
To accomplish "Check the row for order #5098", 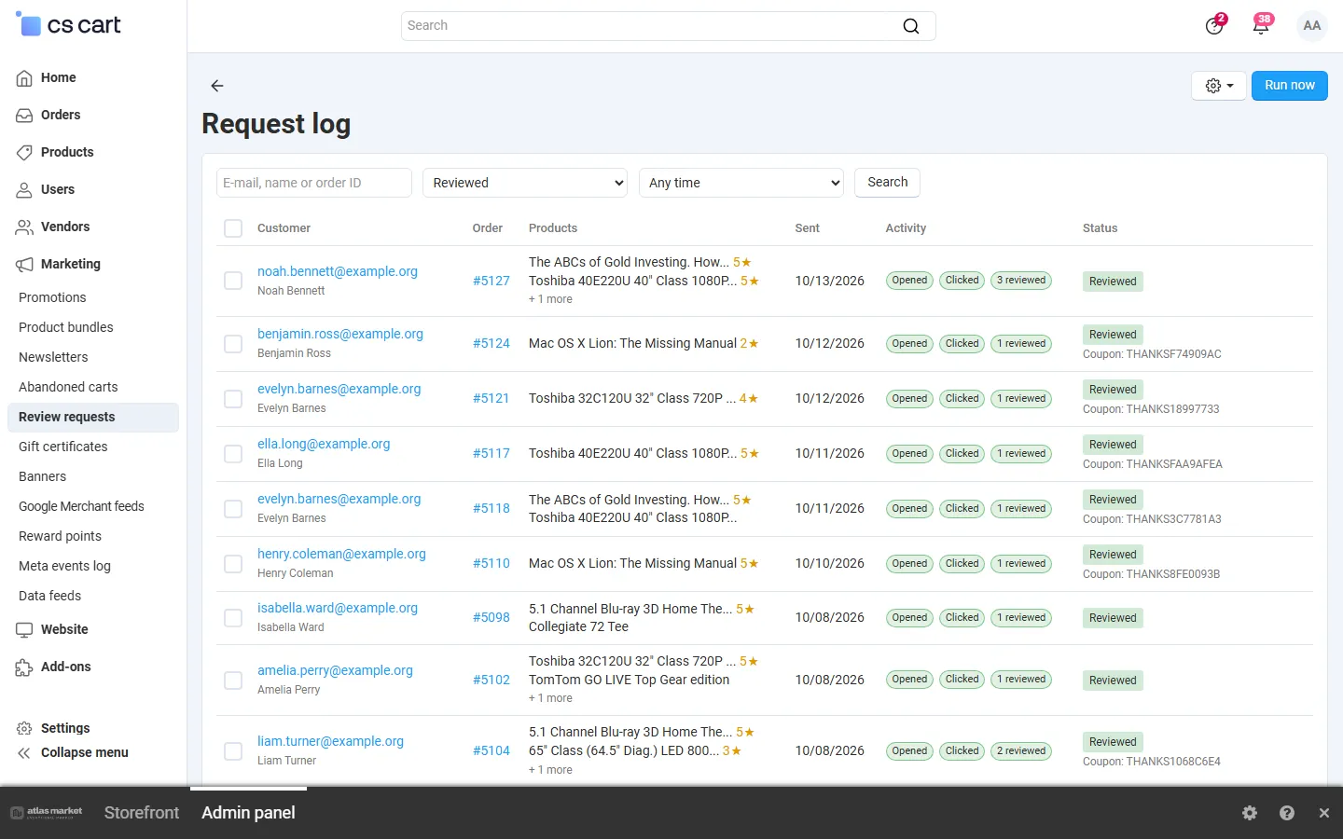I will (x=233, y=618).
